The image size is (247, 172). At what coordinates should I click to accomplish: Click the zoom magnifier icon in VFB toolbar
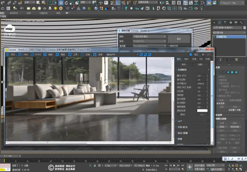141,54
